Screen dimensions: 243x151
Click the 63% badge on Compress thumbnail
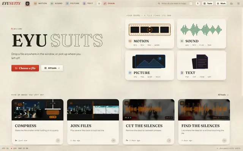pyautogui.click(x=20, y=105)
